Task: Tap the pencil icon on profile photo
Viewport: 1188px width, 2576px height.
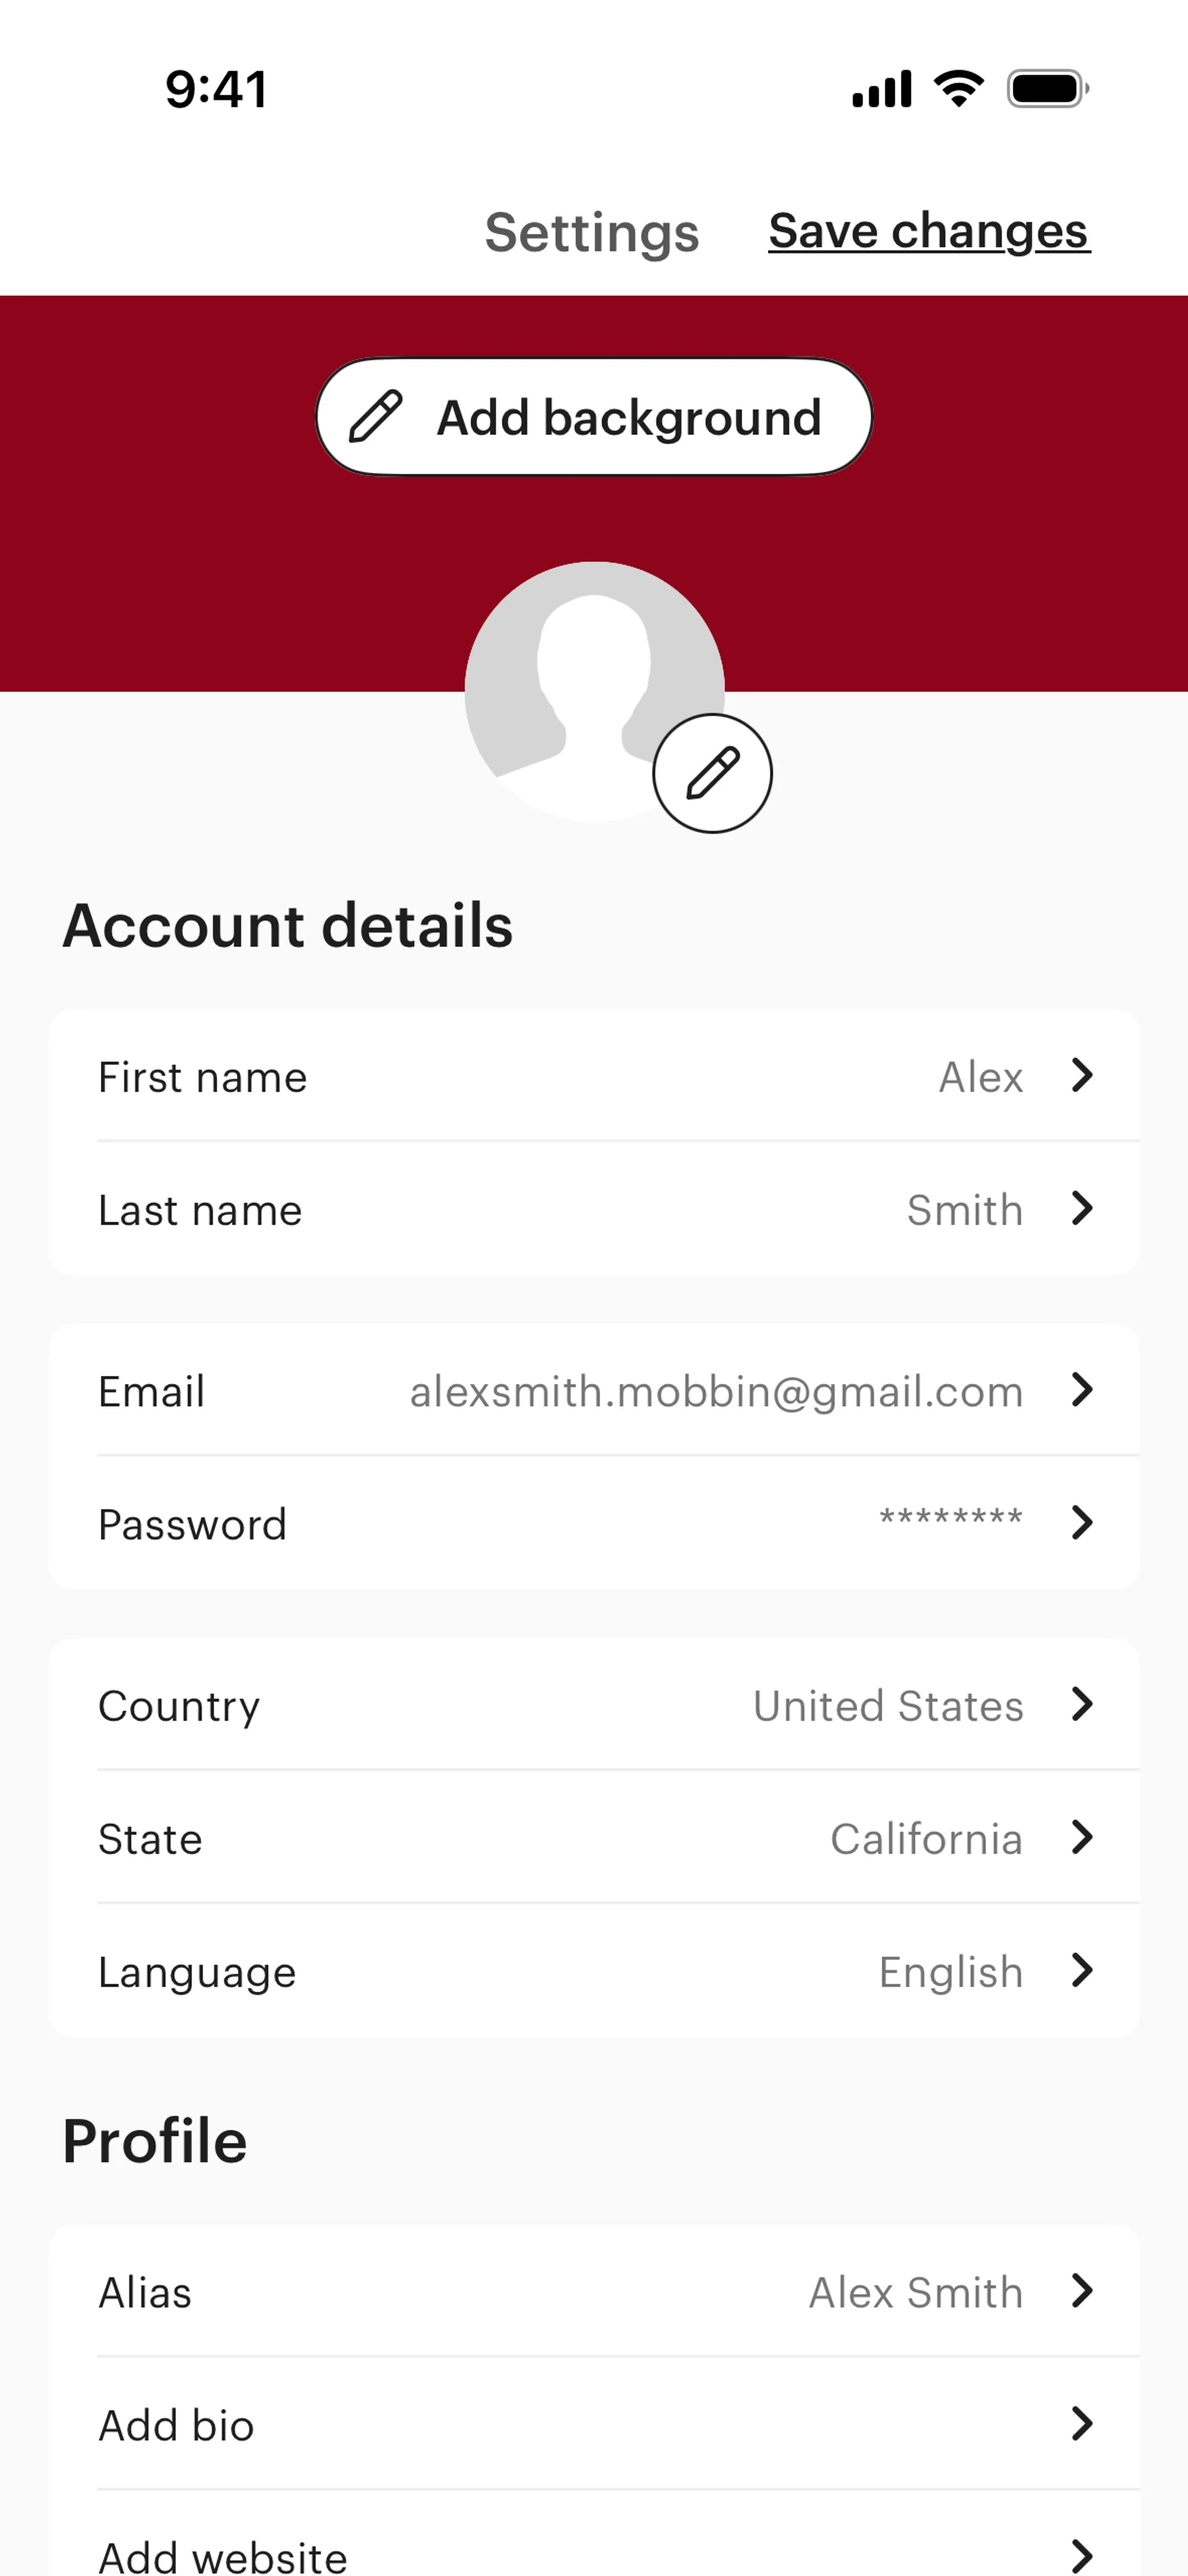Action: [x=712, y=773]
